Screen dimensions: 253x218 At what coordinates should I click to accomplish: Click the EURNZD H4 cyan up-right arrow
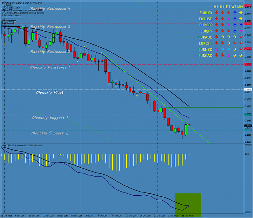tap(223, 49)
